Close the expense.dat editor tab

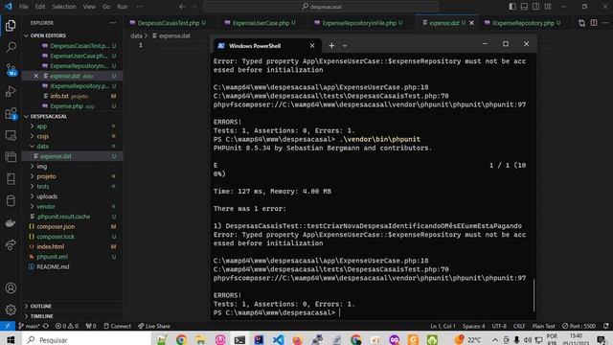click(472, 23)
